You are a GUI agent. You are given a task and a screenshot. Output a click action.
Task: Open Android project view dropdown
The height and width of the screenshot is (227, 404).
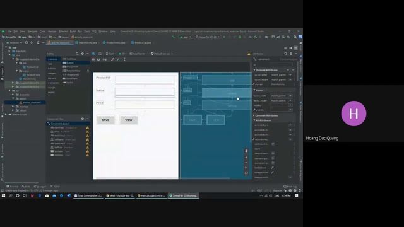coord(15,42)
